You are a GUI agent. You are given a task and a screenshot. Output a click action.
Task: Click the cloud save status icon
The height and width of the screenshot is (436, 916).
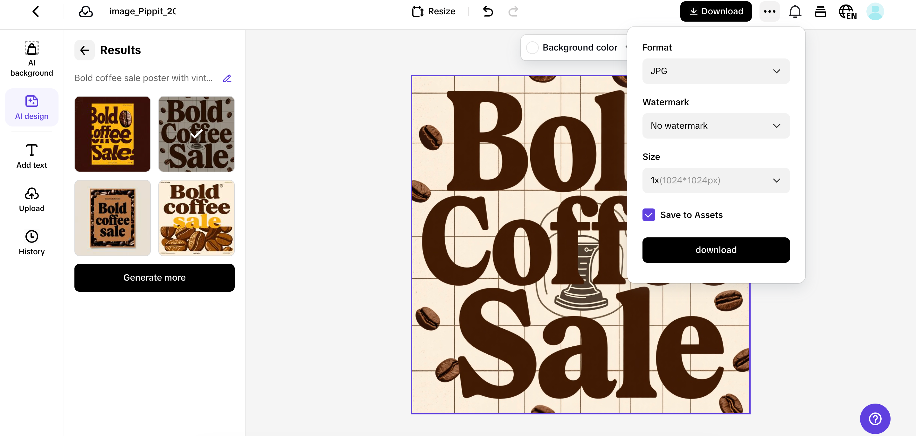[86, 11]
